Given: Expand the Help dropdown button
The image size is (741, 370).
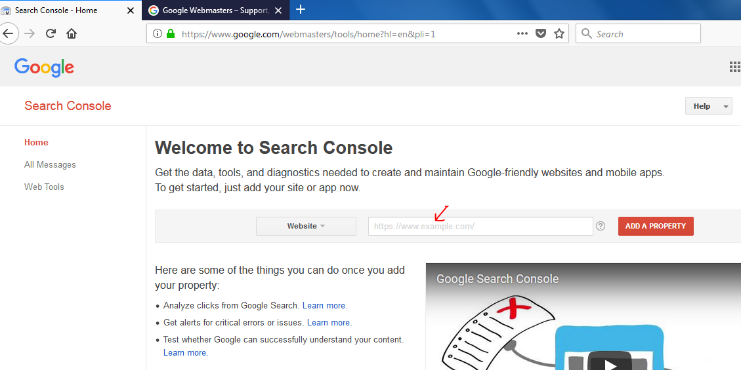Looking at the screenshot, I should (708, 106).
